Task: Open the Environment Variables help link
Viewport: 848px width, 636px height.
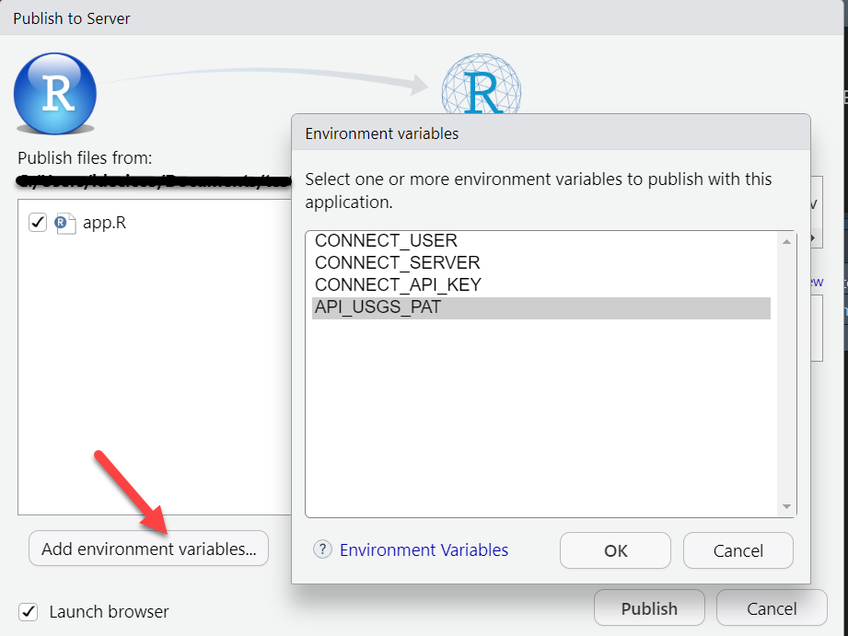Action: 424,549
